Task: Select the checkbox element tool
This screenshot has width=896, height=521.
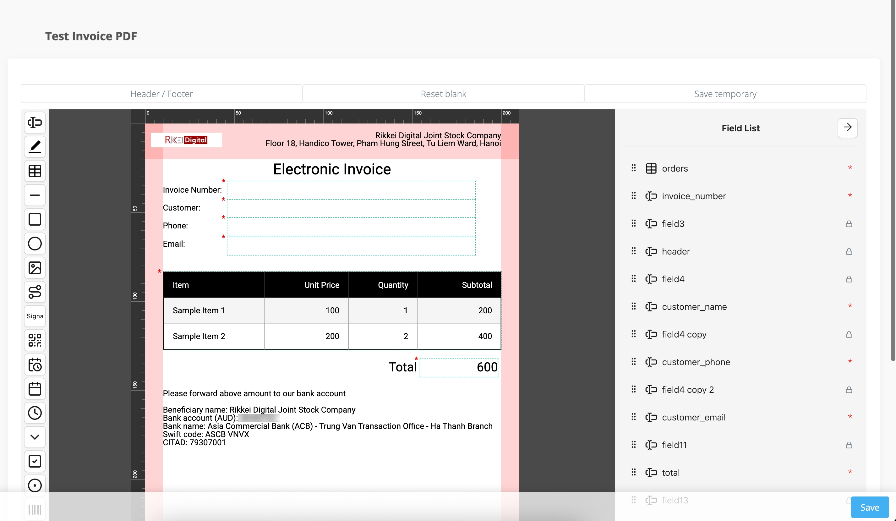Action: pos(35,461)
